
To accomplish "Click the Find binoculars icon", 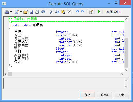I will click(43, 12).
